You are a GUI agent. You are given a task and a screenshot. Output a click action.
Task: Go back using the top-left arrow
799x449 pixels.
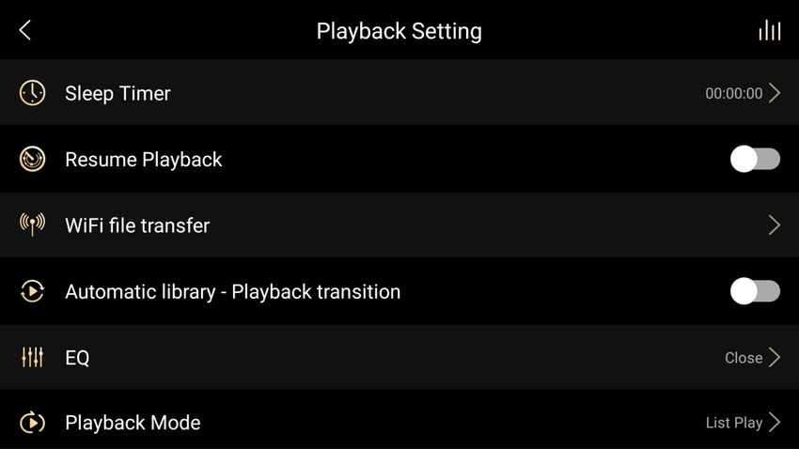25,30
